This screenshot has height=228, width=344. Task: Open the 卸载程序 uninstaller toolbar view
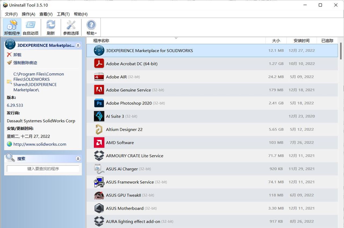pos(12,27)
